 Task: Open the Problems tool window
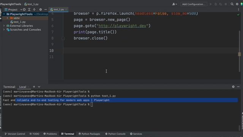coord(50,134)
